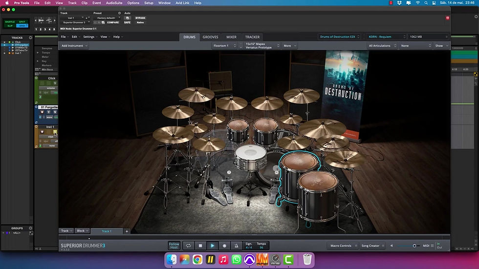
Task: Open Finder from the Dock
Action: click(172, 260)
